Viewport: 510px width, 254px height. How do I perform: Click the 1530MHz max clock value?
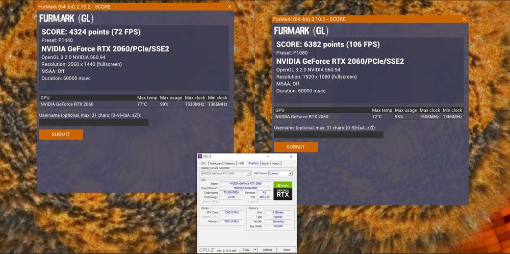tap(195, 104)
